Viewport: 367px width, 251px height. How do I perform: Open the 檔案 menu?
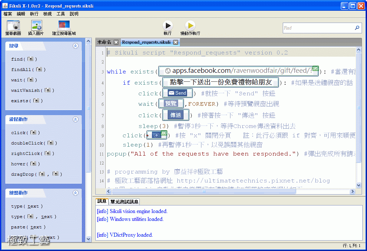[x=8, y=14]
